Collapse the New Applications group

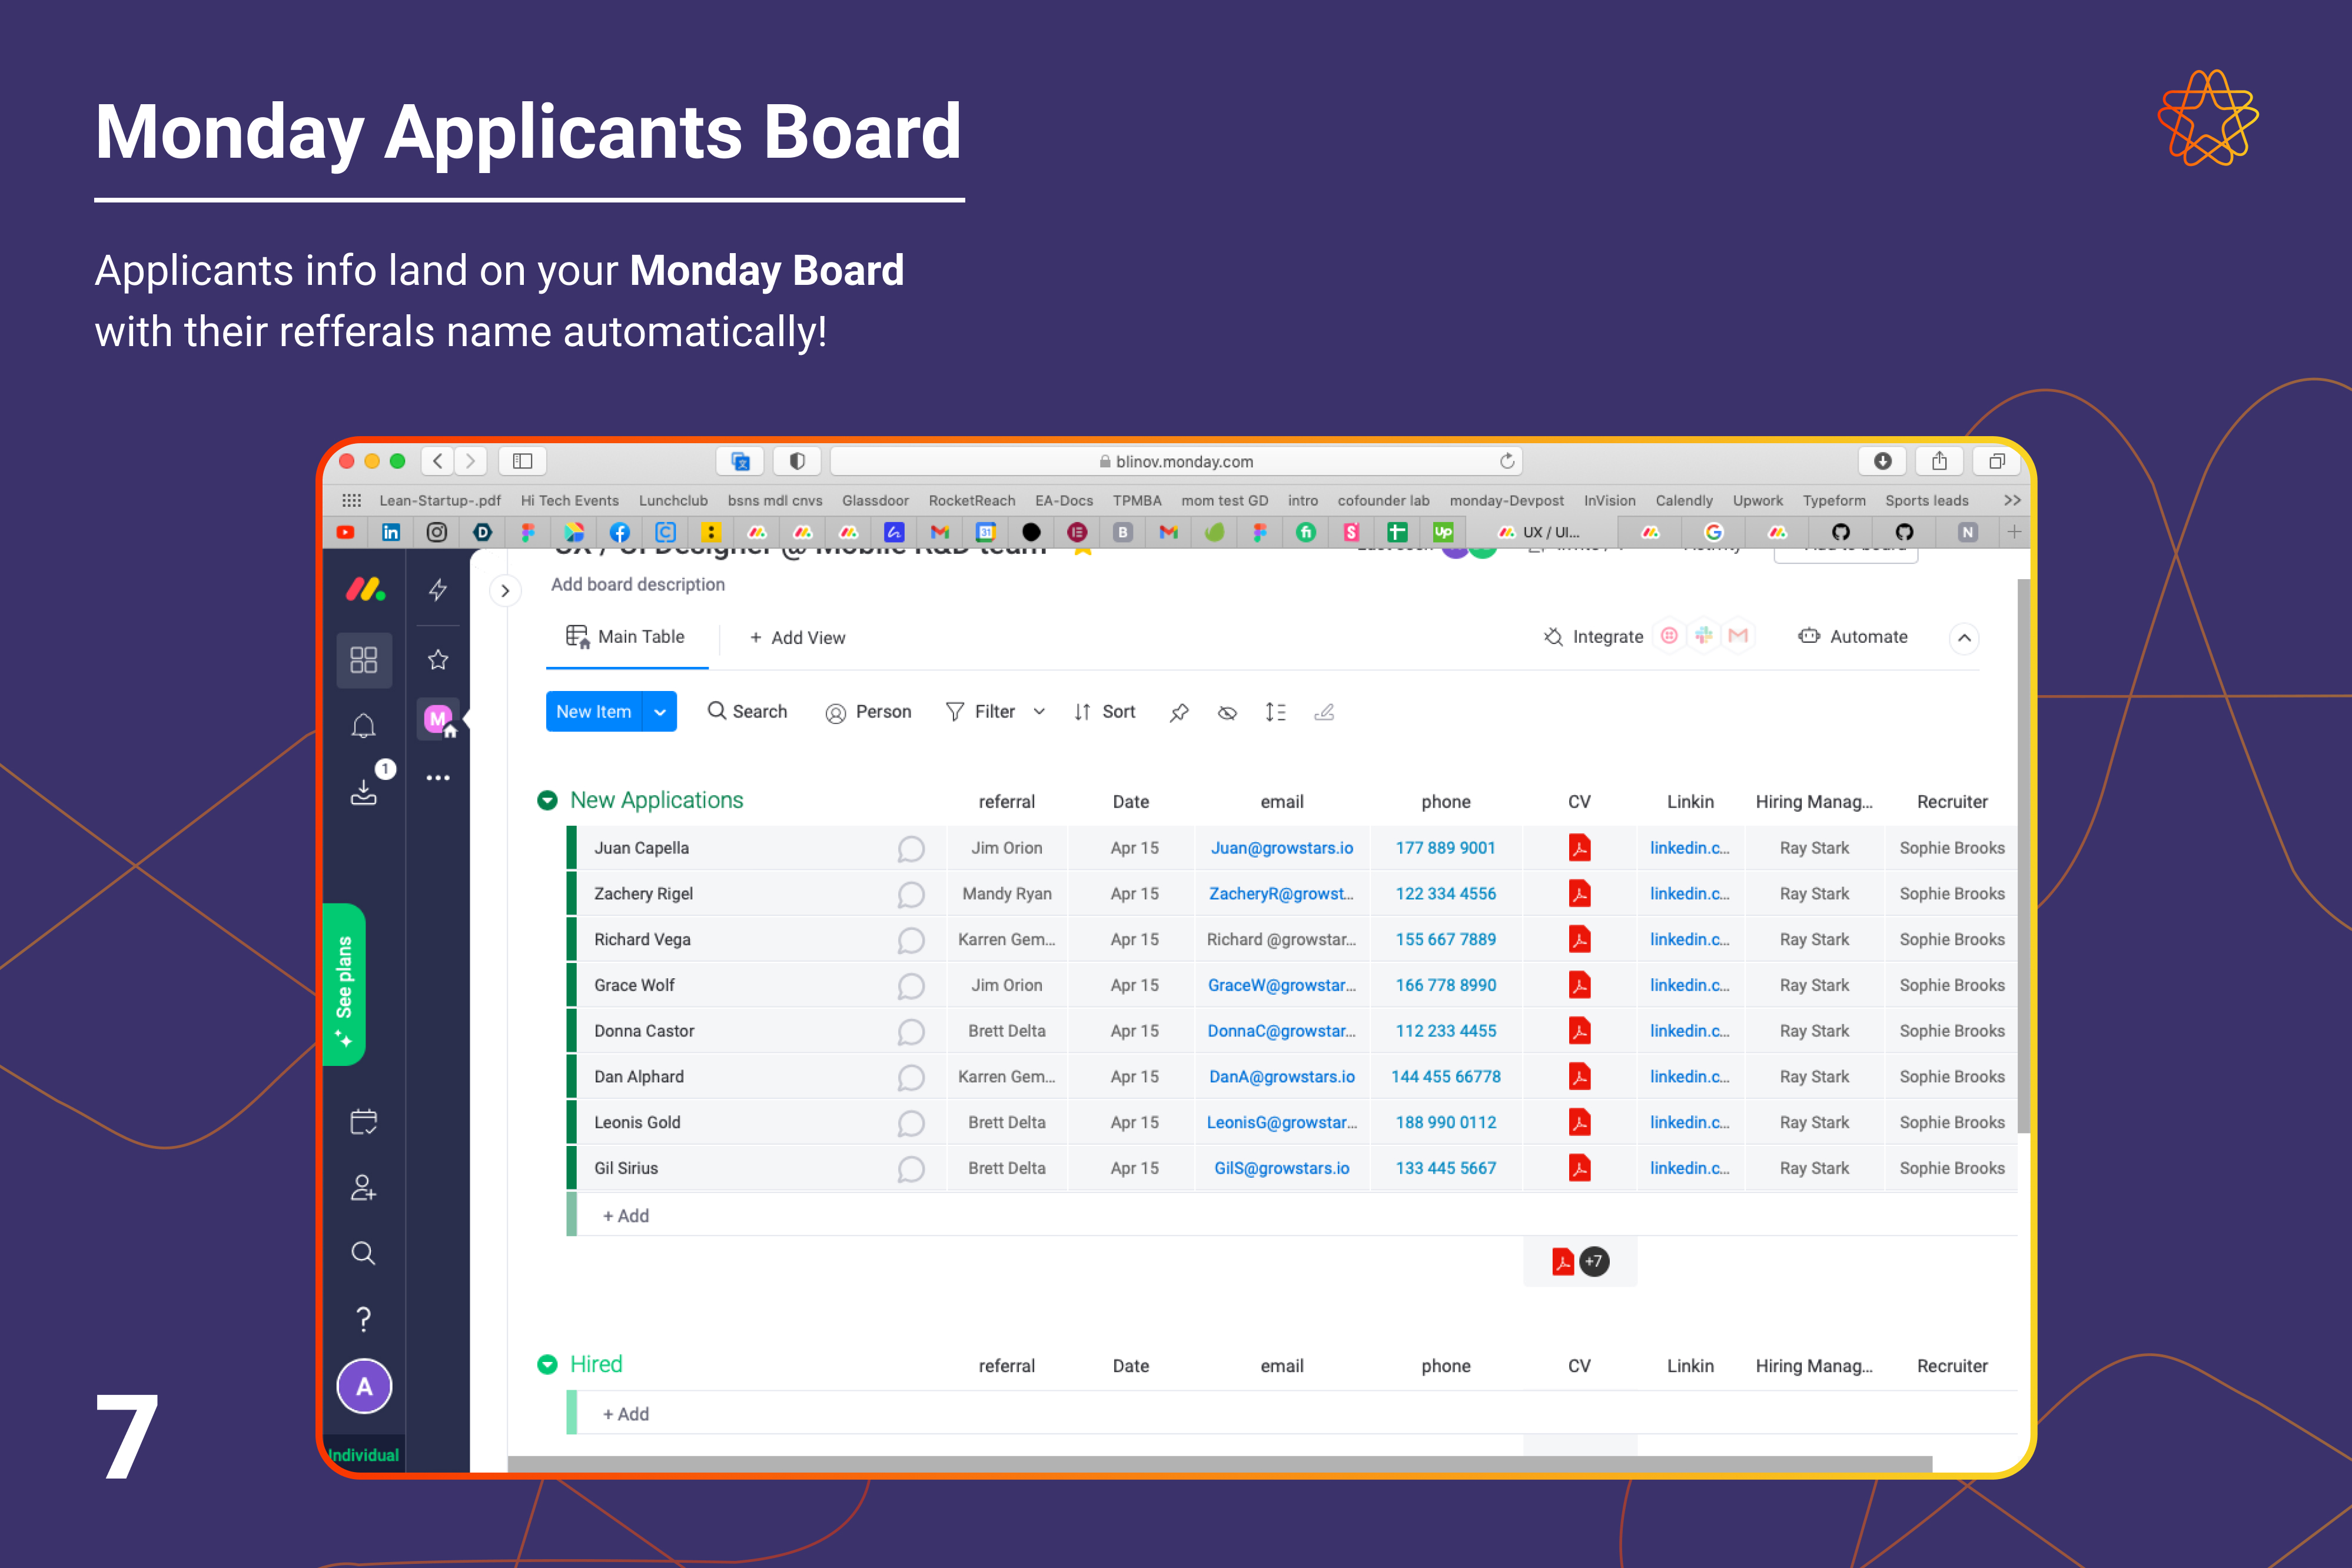[547, 800]
